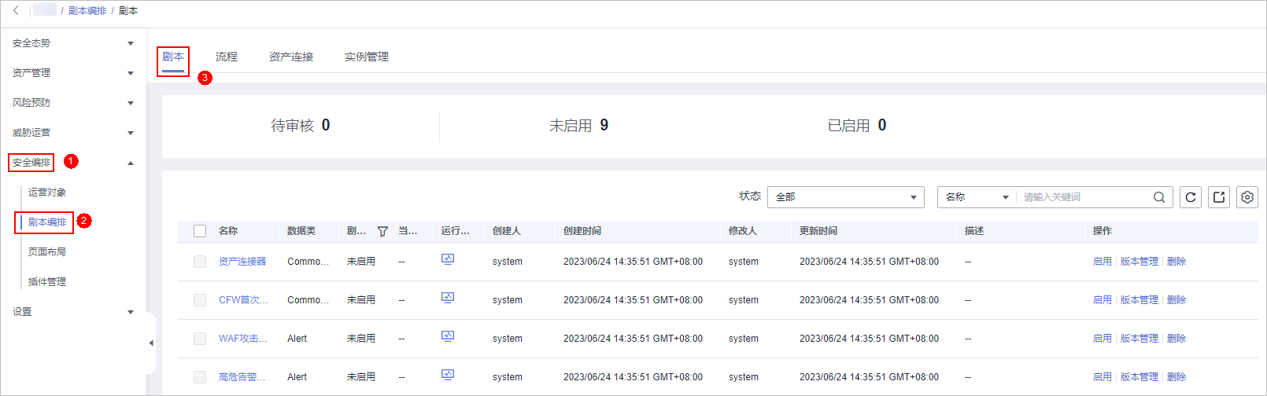Open 版本管理 for the WAF攻击 row
This screenshot has width=1267, height=396.
1139,339
